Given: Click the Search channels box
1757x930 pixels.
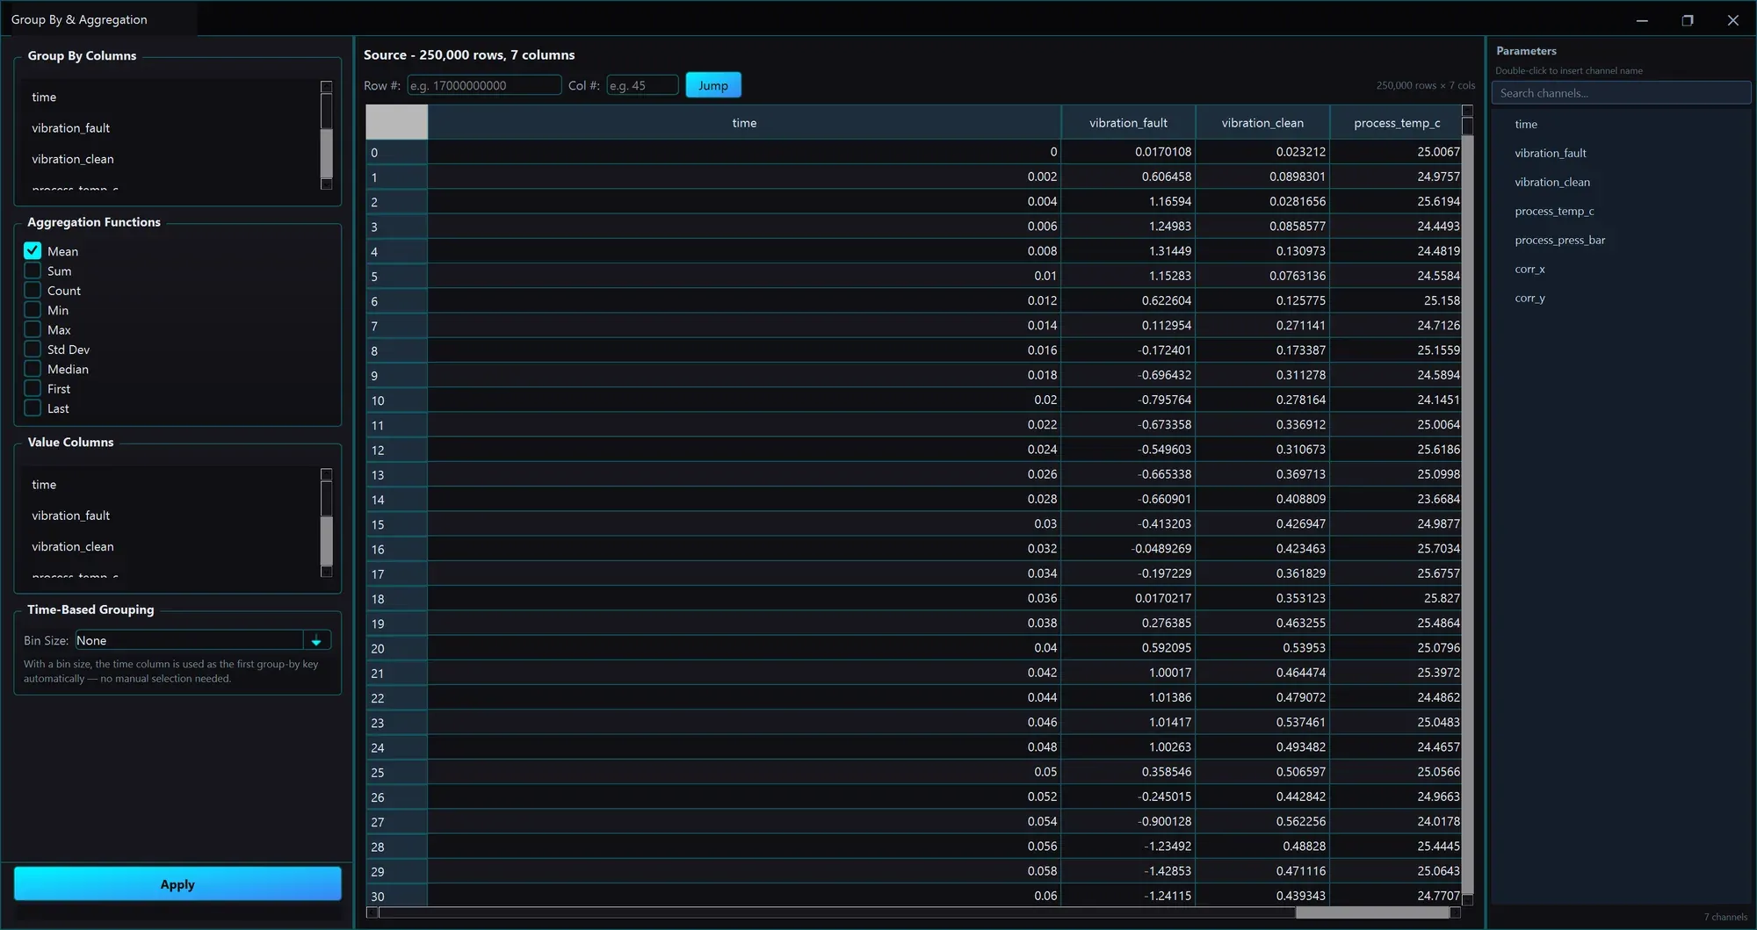Looking at the screenshot, I should coord(1621,93).
